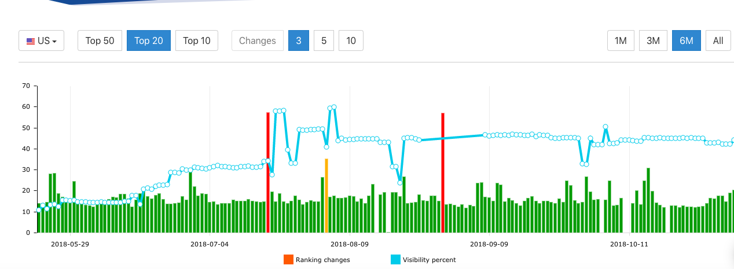
Task: Switch time range to 6M
Action: click(x=686, y=40)
